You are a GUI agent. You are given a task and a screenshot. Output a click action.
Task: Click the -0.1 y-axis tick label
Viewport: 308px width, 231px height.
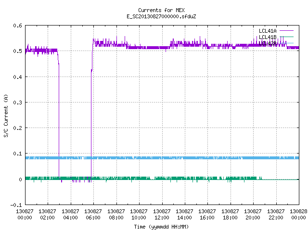(x=16, y=205)
